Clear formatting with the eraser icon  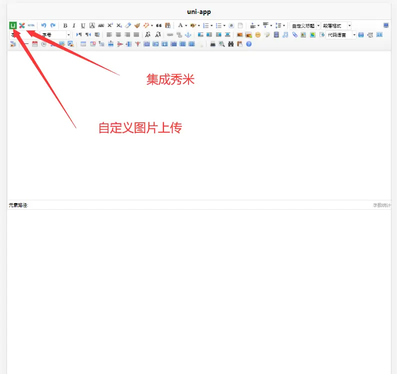pyautogui.click(x=128, y=25)
